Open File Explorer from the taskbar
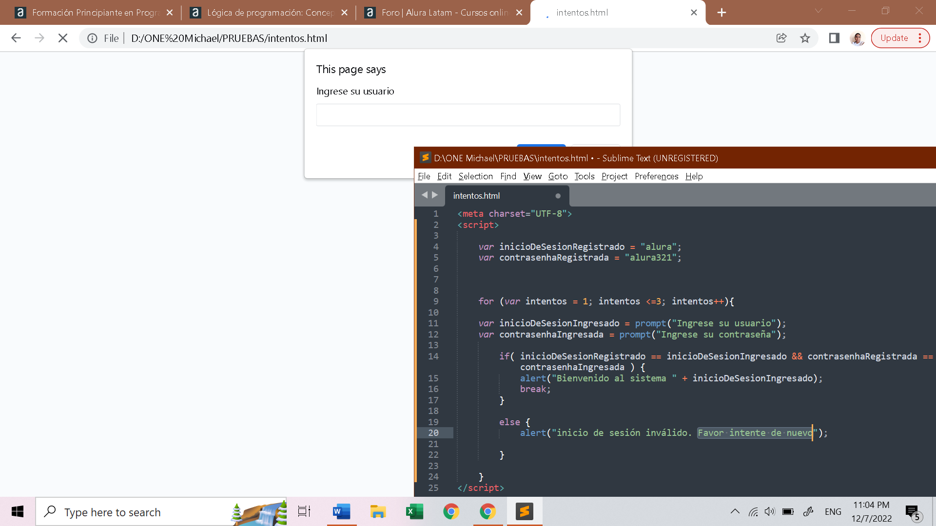936x526 pixels. 378,511
